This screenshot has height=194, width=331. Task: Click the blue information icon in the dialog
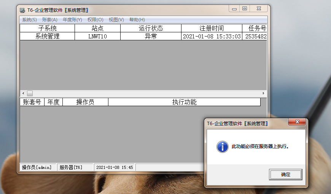(222, 147)
